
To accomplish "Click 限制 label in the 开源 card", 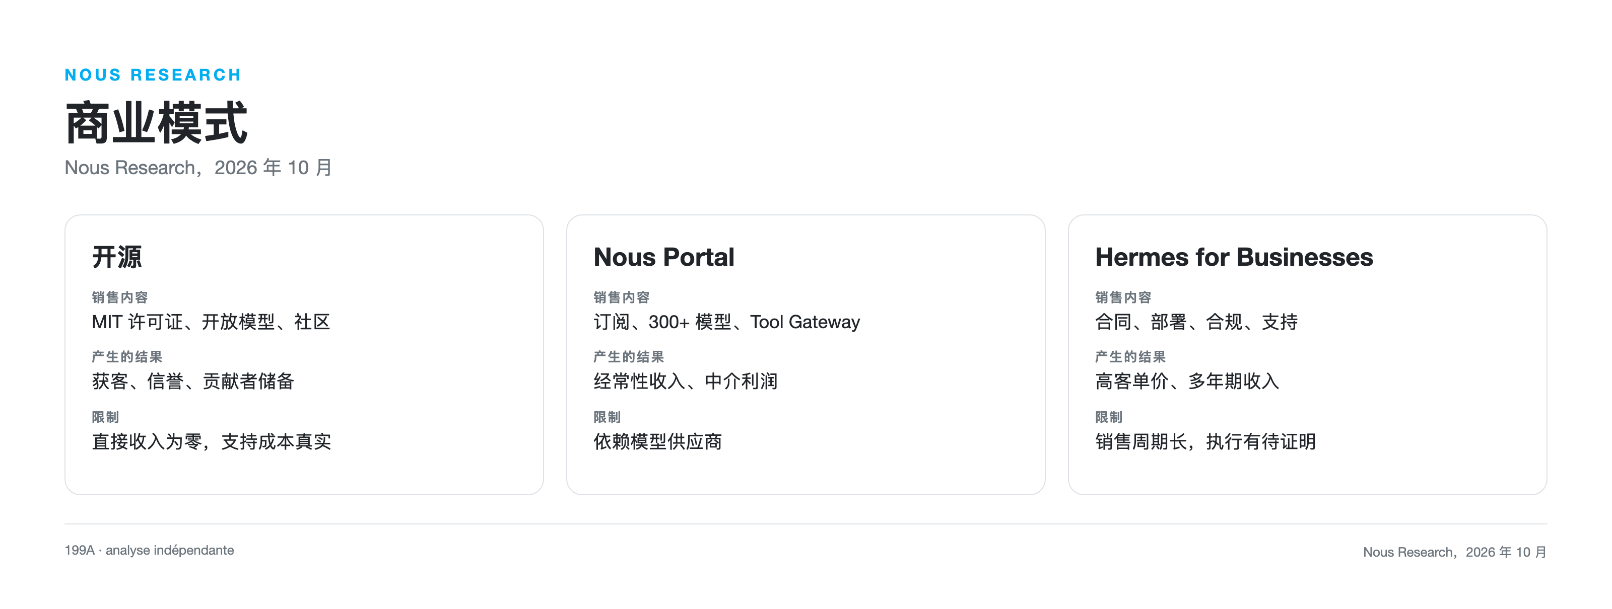I will [105, 417].
